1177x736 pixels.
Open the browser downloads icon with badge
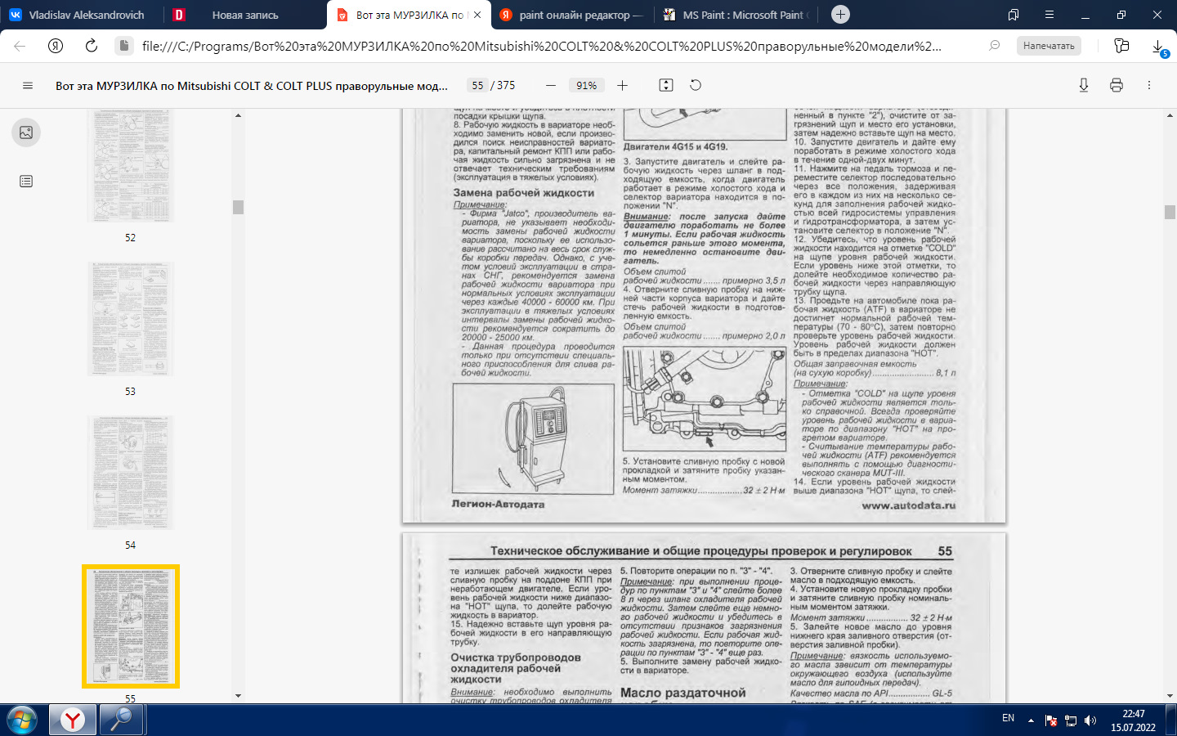1160,47
